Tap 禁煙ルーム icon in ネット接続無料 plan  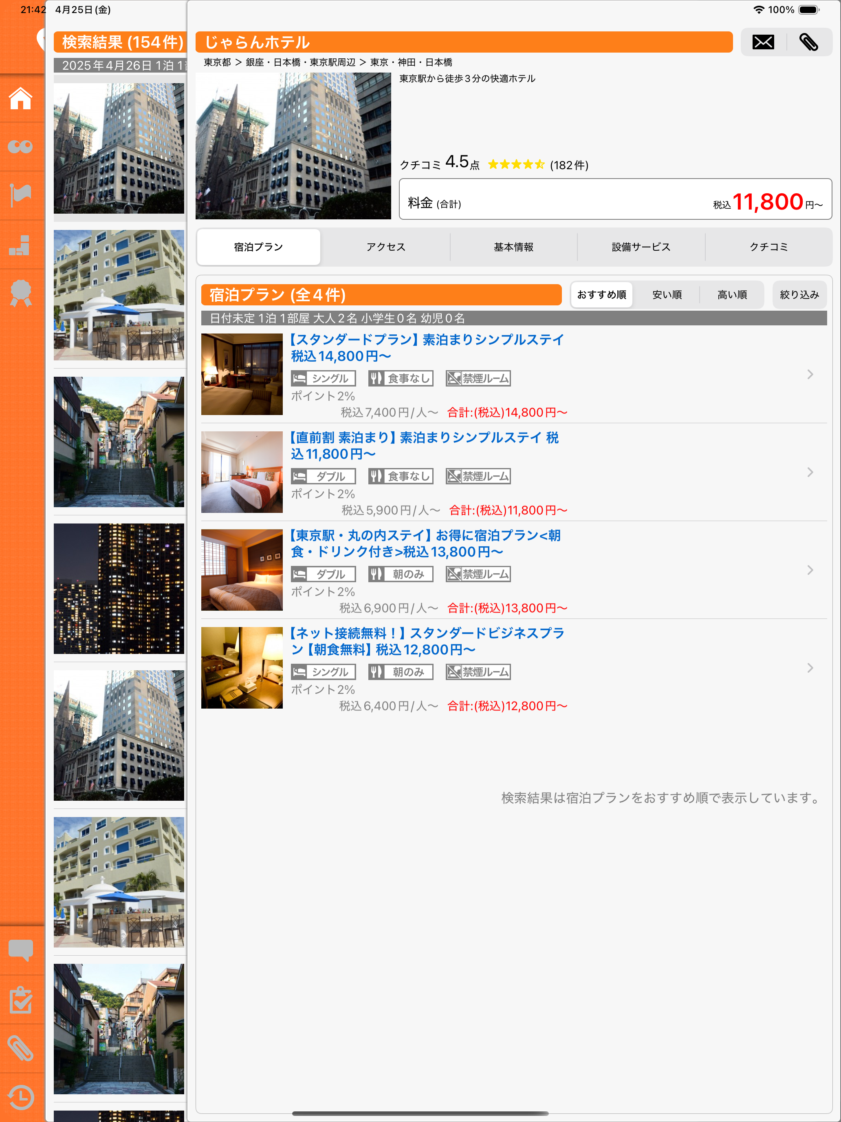click(x=478, y=672)
